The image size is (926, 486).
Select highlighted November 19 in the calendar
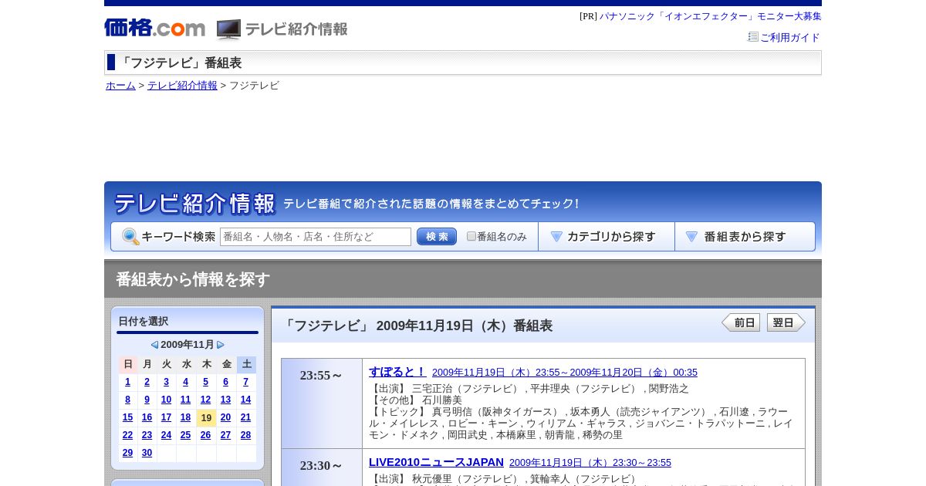tap(206, 418)
